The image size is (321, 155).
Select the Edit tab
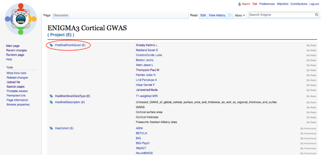(x=203, y=15)
